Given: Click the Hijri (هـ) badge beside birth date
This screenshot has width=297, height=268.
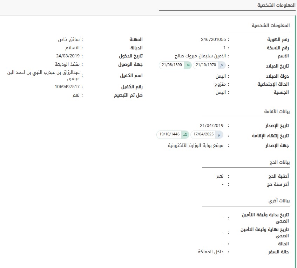Looking at the screenshot, I should (x=188, y=65).
